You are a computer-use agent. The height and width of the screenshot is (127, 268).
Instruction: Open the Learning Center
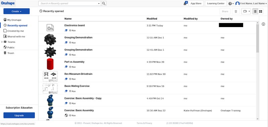point(216,3)
